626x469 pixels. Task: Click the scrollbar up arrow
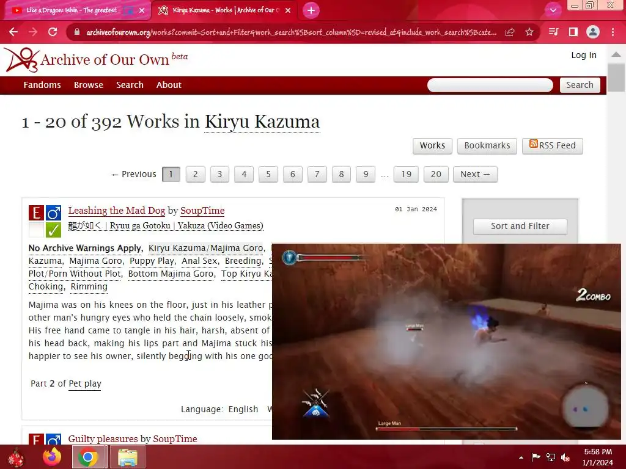[x=616, y=54]
